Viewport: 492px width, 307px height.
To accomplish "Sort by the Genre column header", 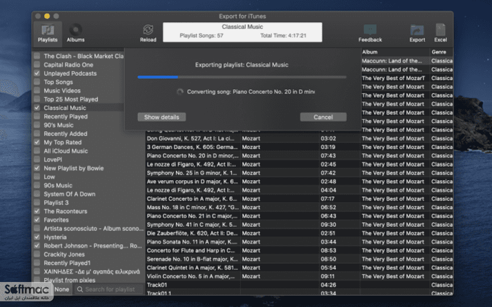I will 441,52.
